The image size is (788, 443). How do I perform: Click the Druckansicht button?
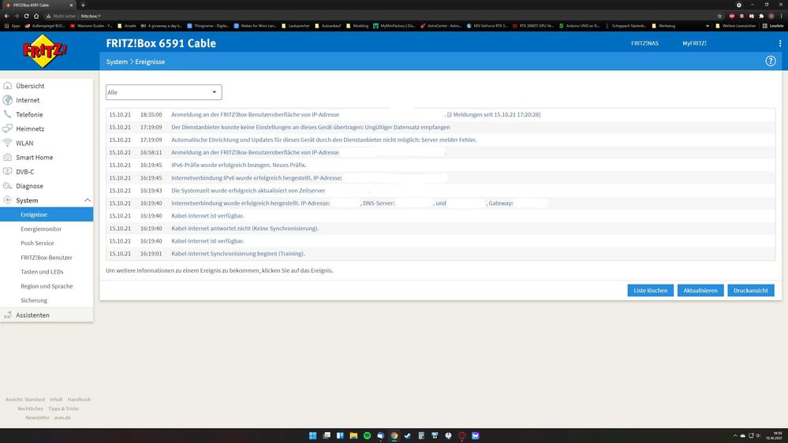coord(751,290)
